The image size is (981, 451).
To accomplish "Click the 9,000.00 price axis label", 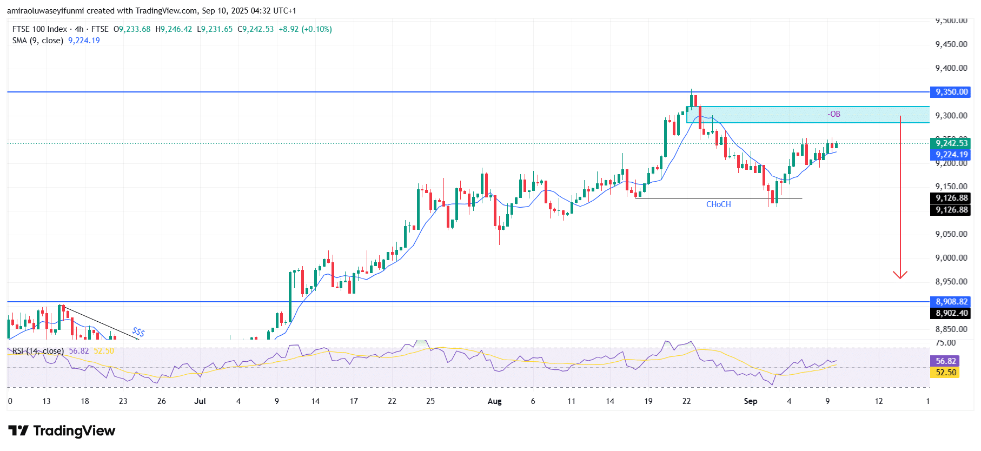I will click(951, 258).
